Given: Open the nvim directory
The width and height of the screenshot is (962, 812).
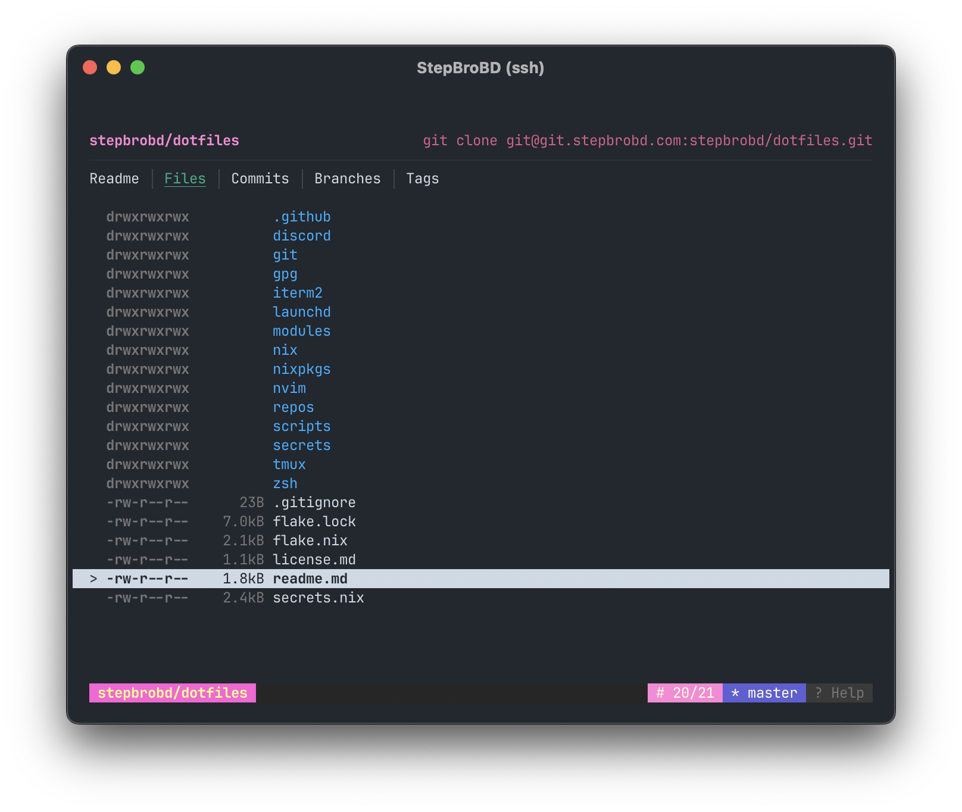Looking at the screenshot, I should [x=289, y=388].
